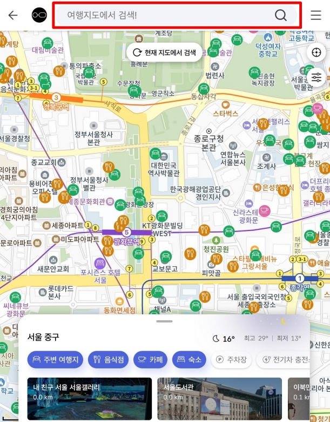
Task: Click attraction marker above 대한민국 역사박물관
Action: coord(156,154)
